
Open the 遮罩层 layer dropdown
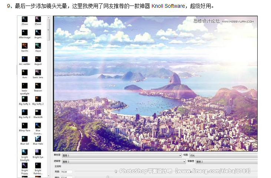tap(124, 161)
